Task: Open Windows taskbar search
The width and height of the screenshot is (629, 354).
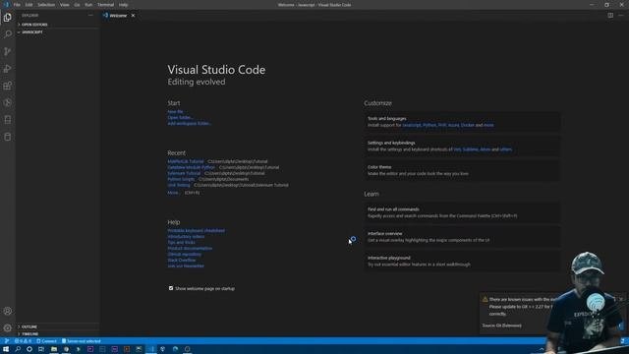Action: coord(18,349)
